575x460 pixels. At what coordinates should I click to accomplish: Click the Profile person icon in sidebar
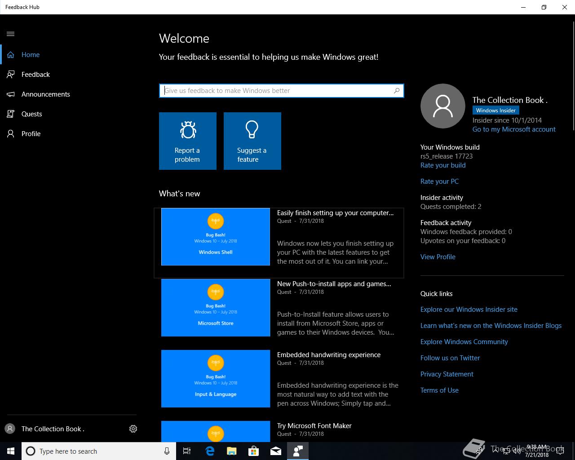[11, 134]
